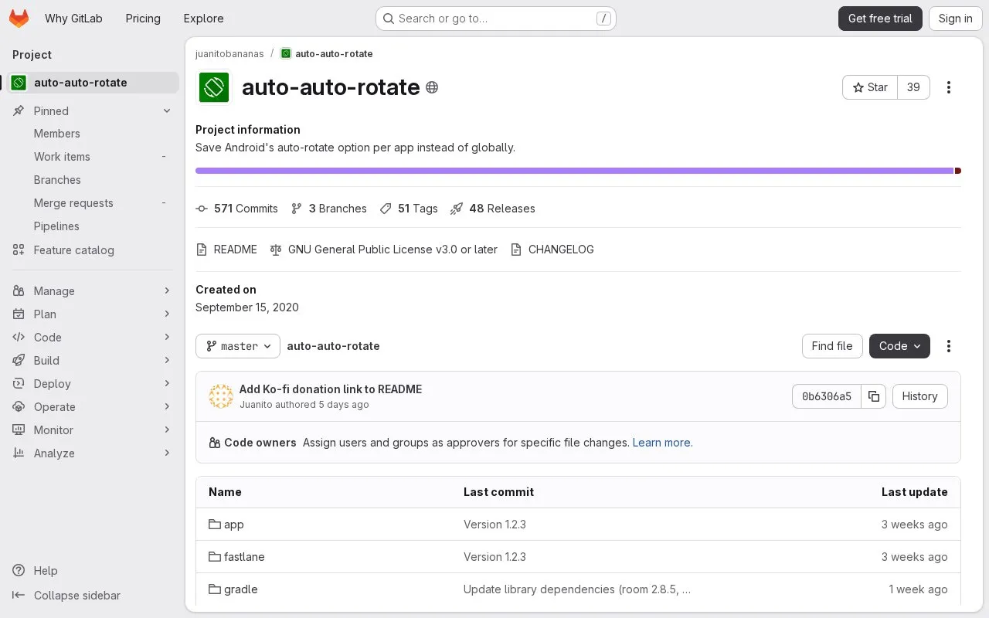Expand the Manage menu in sidebar
The image size is (989, 618).
(93, 291)
